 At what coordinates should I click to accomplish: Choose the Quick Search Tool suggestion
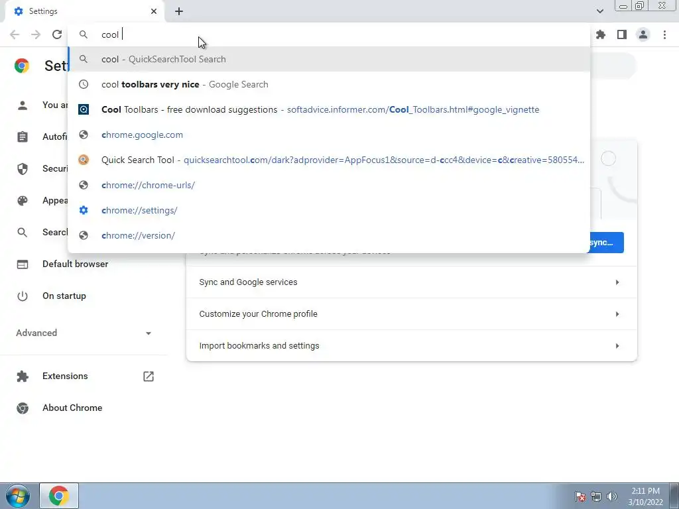tap(329, 160)
